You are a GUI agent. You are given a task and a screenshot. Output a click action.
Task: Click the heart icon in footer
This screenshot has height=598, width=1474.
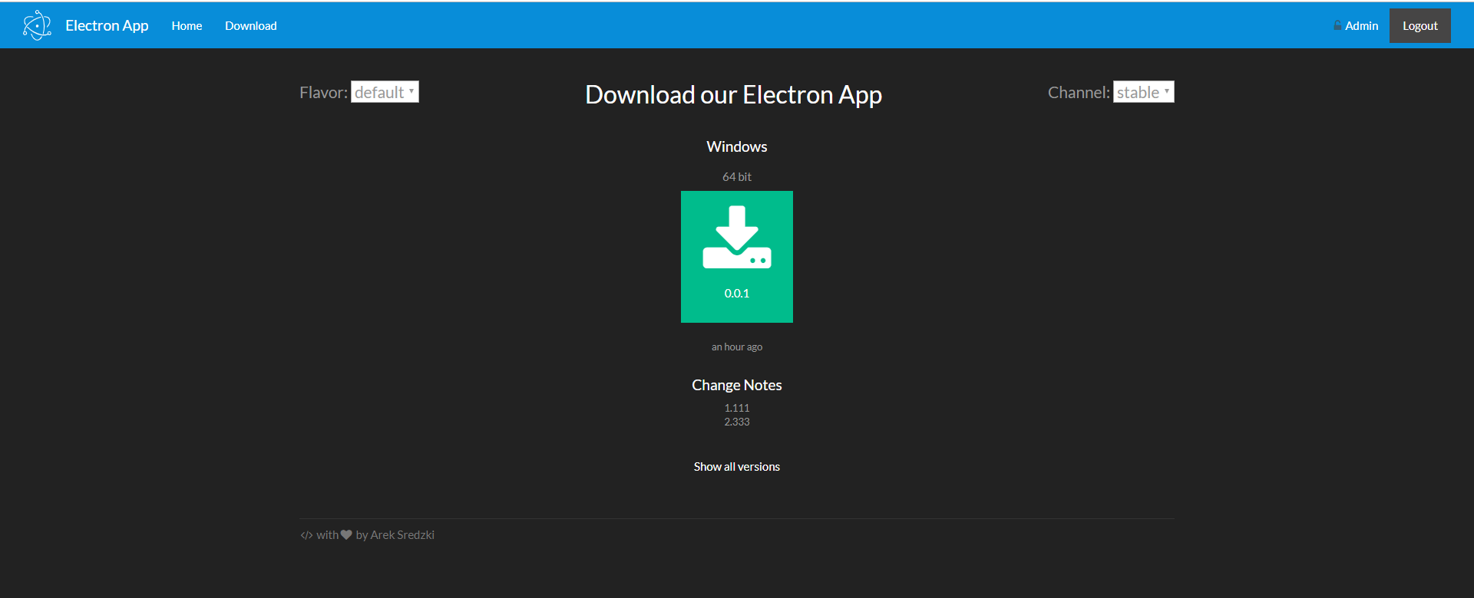pyautogui.click(x=346, y=534)
